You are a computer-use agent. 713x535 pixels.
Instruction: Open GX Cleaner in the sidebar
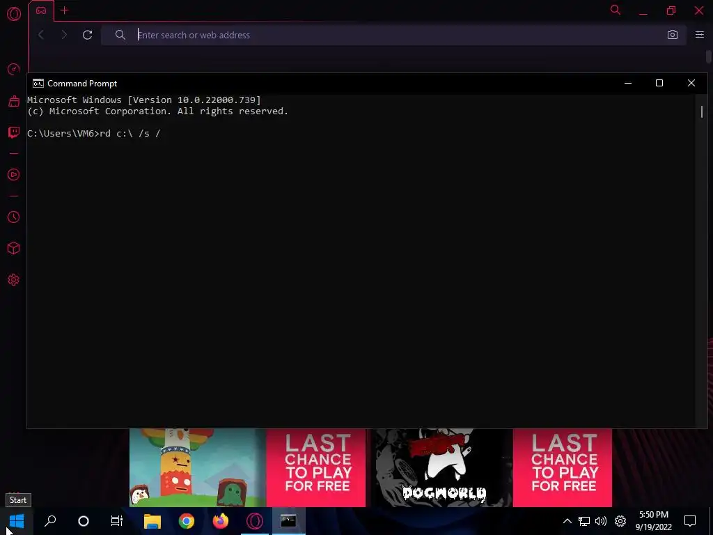(x=14, y=101)
